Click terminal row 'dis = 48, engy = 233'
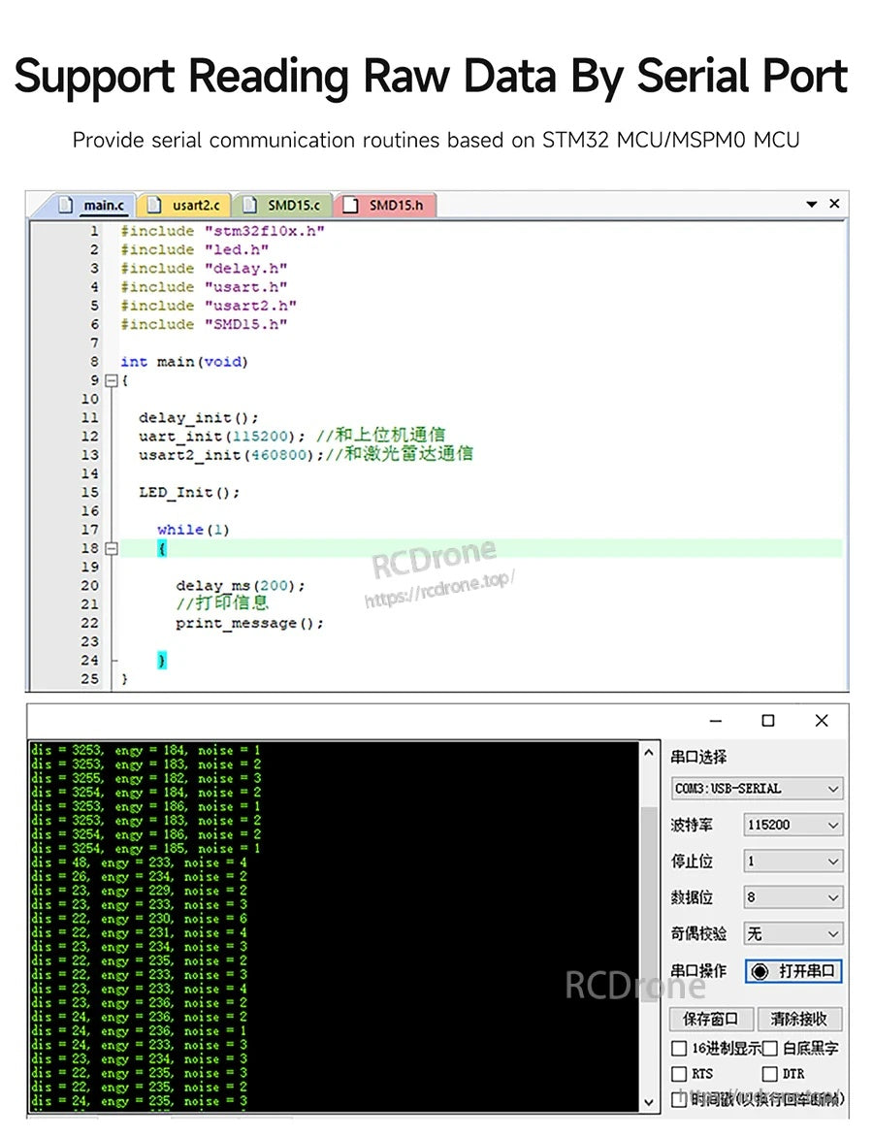This screenshot has width=873, height=1138. click(140, 862)
